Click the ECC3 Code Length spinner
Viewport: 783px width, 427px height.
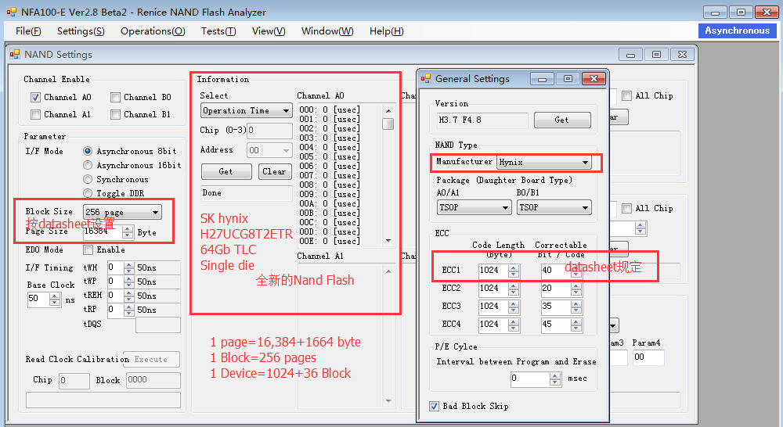pos(514,307)
